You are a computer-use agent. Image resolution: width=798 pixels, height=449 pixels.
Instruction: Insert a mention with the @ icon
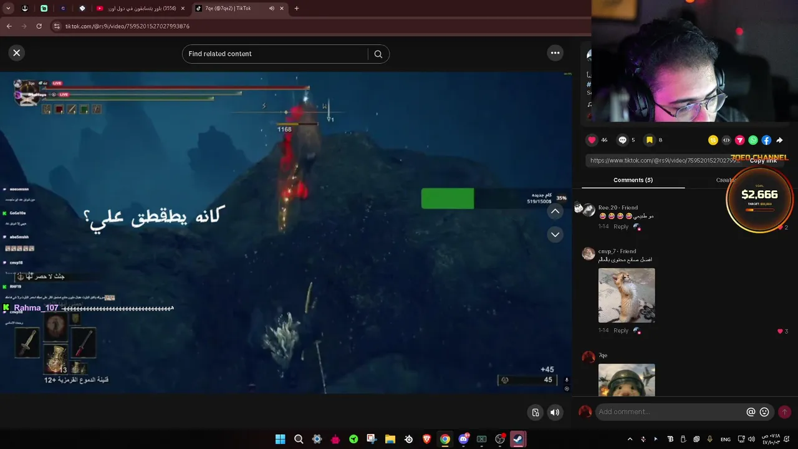click(x=751, y=412)
